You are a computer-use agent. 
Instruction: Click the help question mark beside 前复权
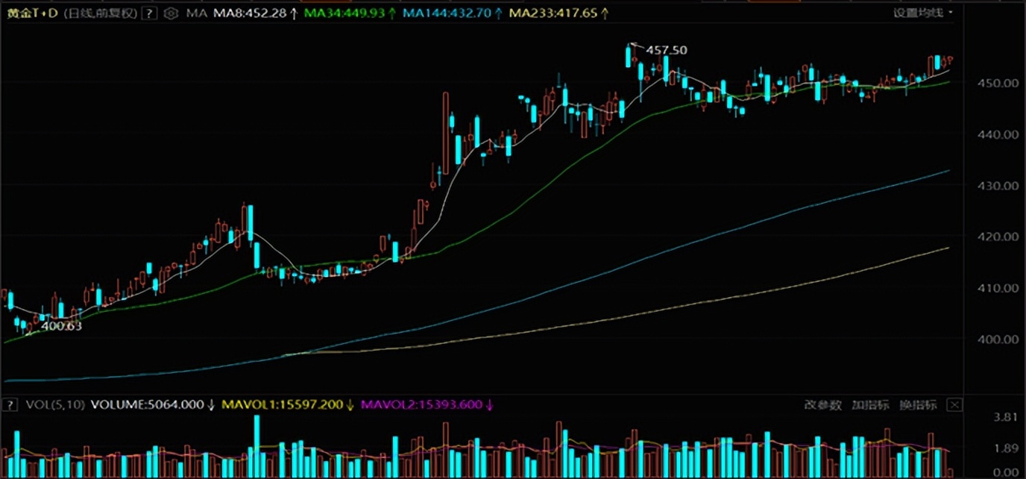(150, 13)
